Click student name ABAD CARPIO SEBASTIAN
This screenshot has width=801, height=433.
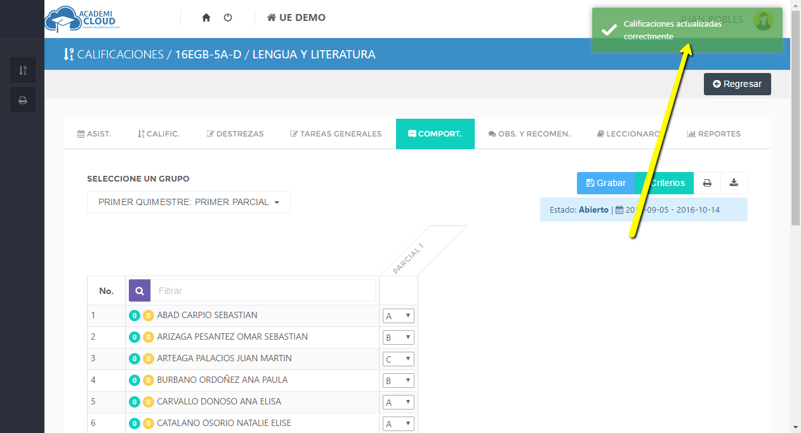pos(207,316)
